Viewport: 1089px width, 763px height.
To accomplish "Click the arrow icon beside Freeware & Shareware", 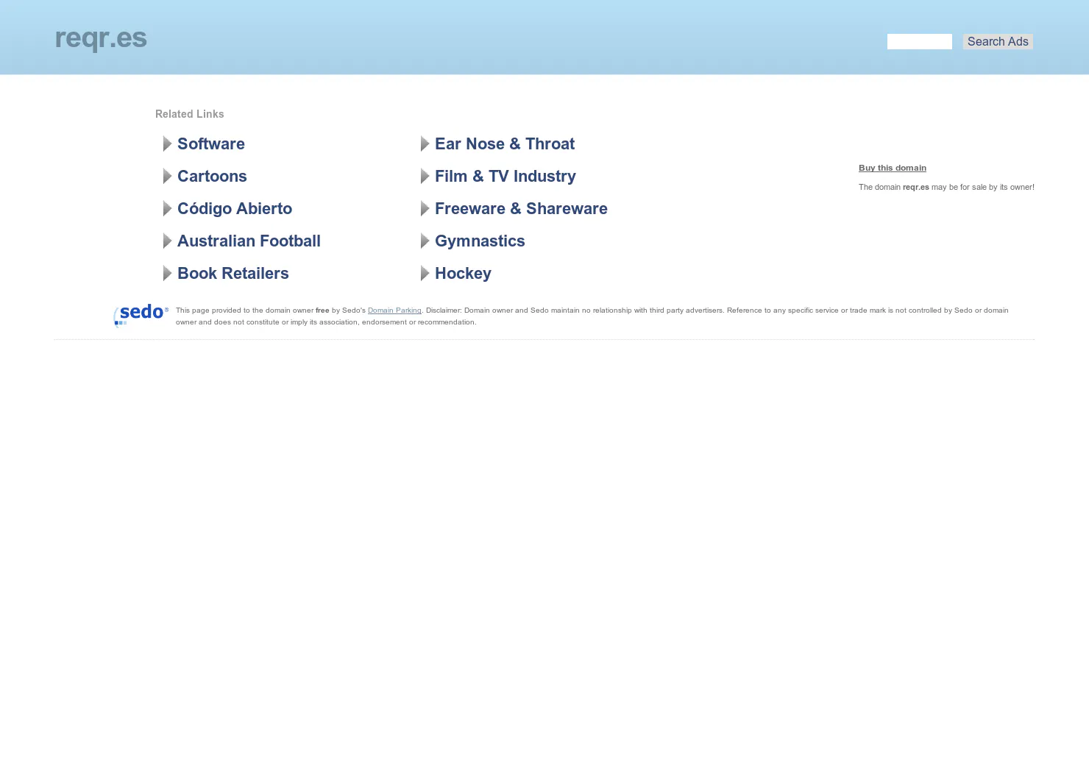I will (x=425, y=209).
